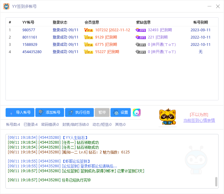
Task: Open 当前签到心情表情 link
Action: point(199,120)
